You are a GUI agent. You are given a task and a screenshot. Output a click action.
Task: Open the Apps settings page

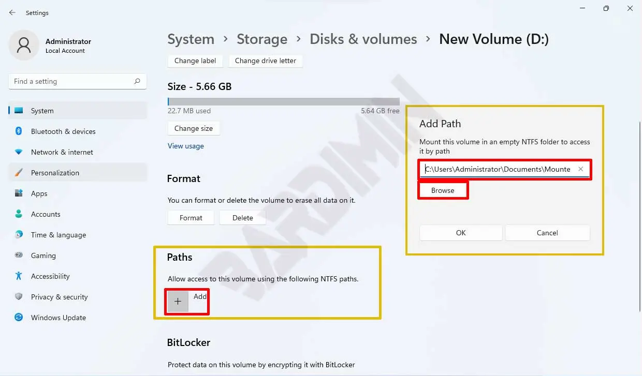tap(39, 193)
